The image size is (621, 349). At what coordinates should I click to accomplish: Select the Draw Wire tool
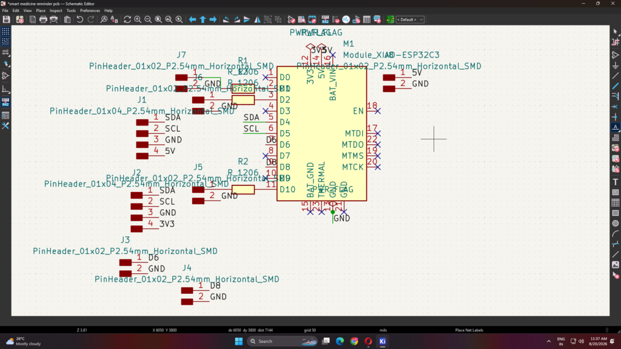(x=615, y=76)
